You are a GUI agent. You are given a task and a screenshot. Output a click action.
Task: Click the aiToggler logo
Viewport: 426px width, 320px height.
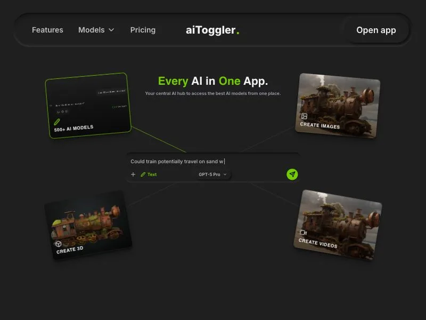pyautogui.click(x=212, y=30)
